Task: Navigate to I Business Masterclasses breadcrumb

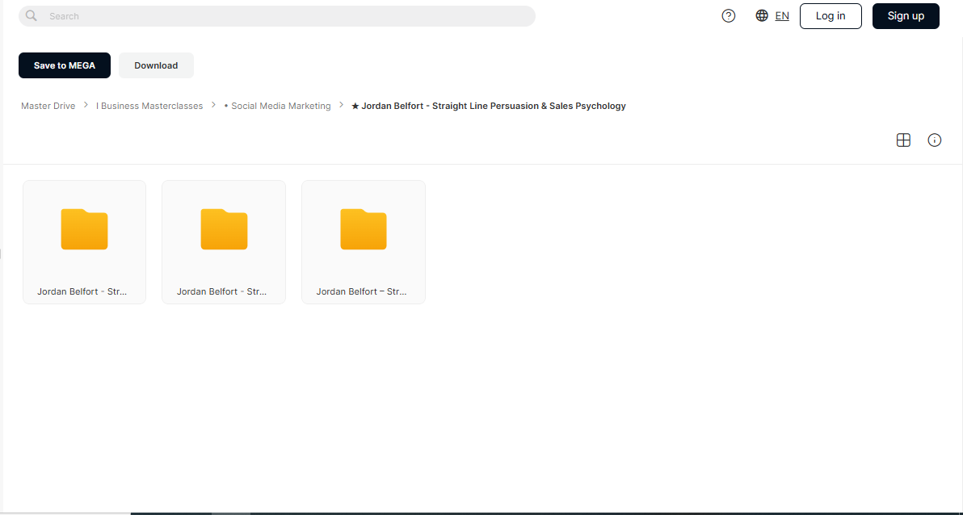Action: click(149, 106)
